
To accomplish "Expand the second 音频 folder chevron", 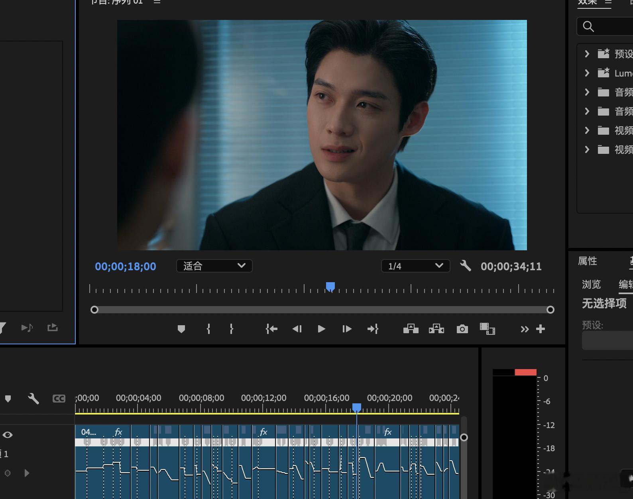I will (x=587, y=111).
